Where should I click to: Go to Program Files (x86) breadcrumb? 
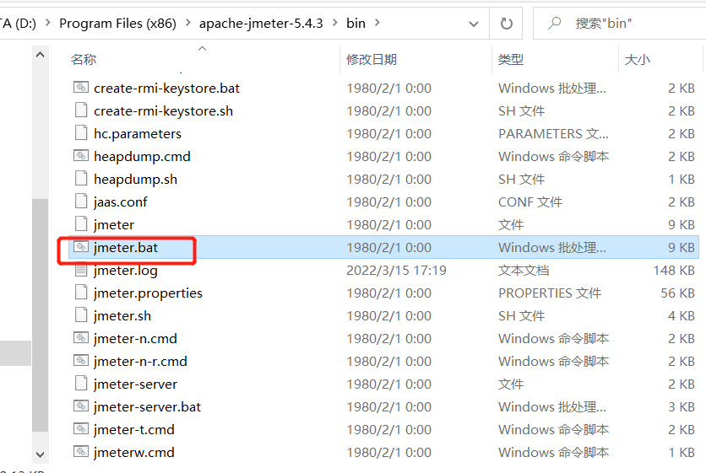pos(118,24)
